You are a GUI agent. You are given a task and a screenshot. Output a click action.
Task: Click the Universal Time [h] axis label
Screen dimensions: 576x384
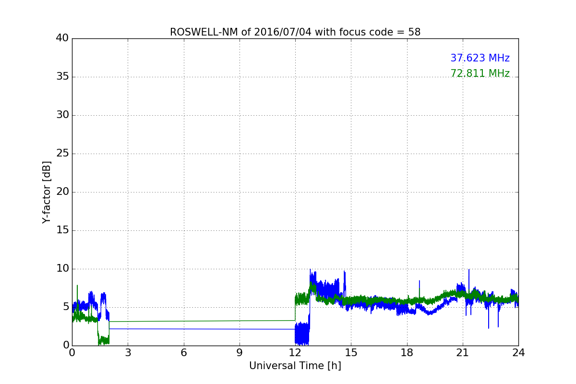[295, 366]
